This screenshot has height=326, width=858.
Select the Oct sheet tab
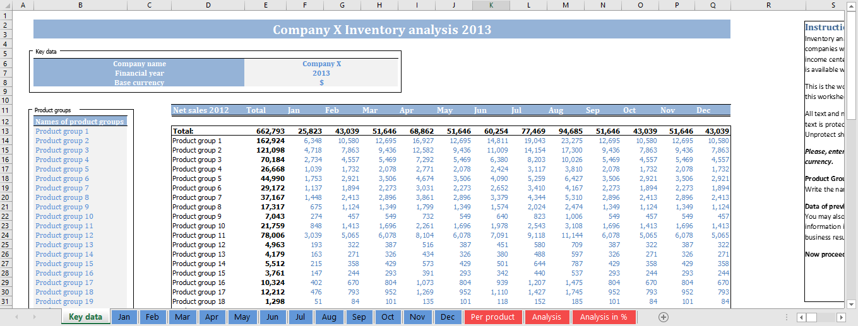click(388, 317)
